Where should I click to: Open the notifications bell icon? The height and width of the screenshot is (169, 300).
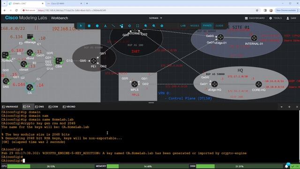coord(286,166)
